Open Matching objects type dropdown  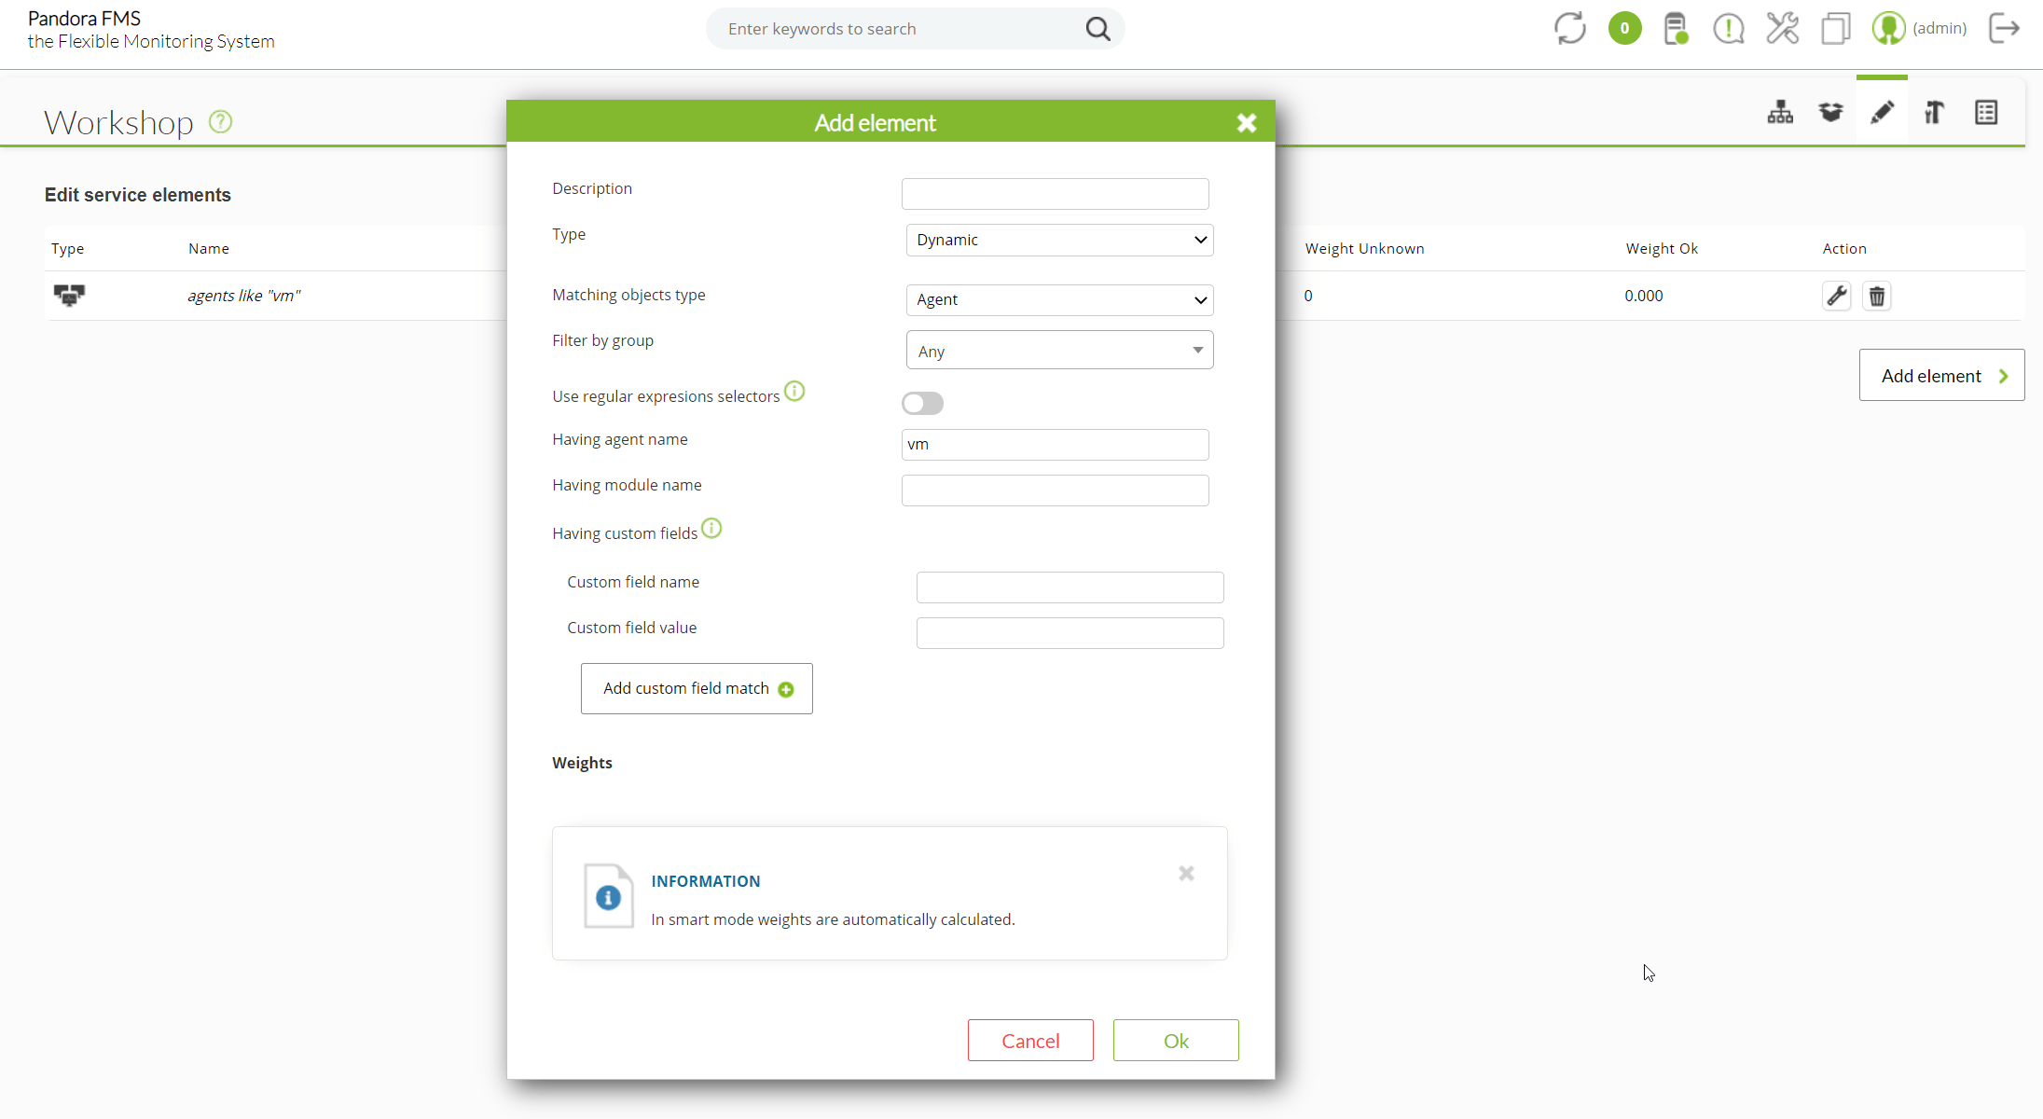click(1059, 299)
